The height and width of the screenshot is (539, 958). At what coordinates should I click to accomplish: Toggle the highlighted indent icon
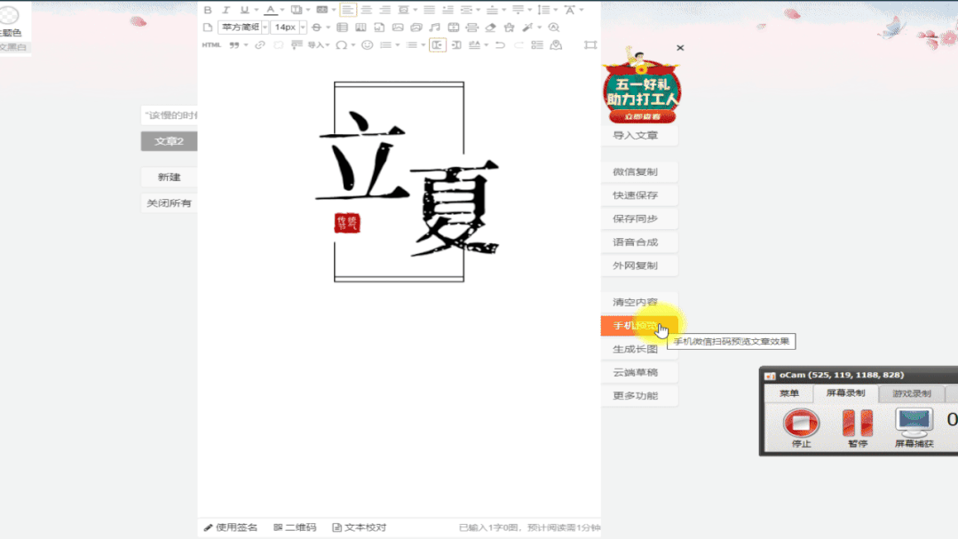pos(438,45)
